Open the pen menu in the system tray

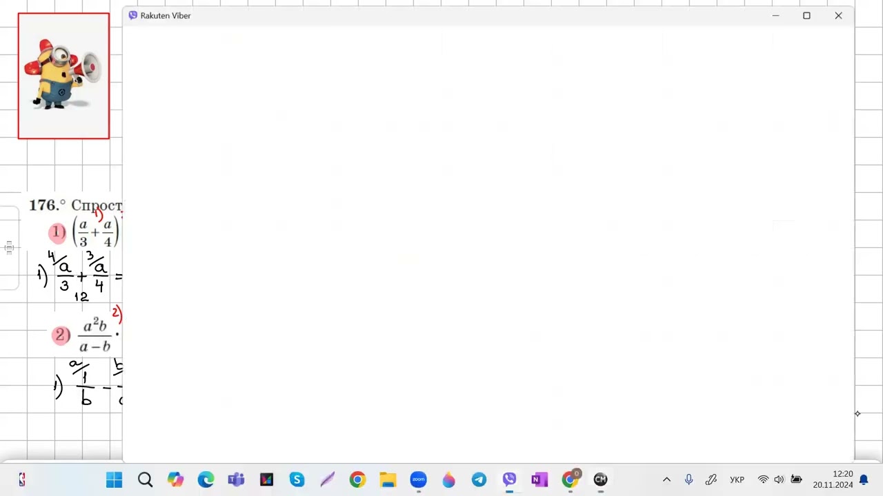711,479
